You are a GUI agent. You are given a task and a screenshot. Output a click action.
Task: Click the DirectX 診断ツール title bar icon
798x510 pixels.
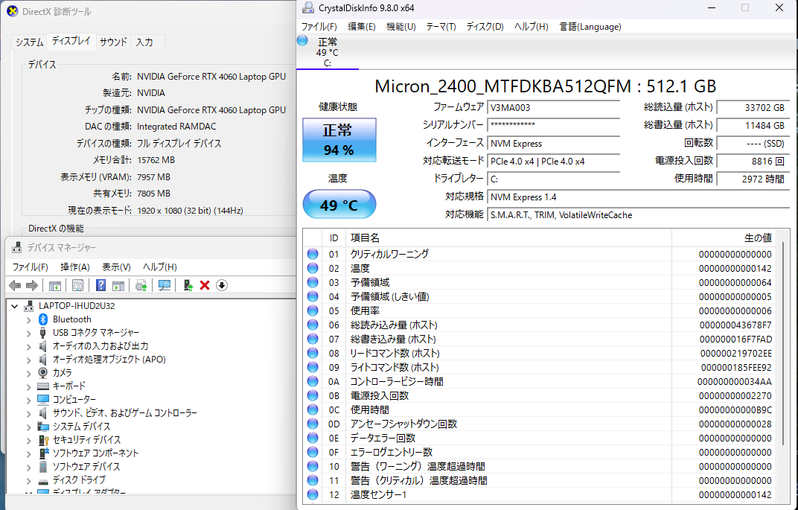[12, 11]
